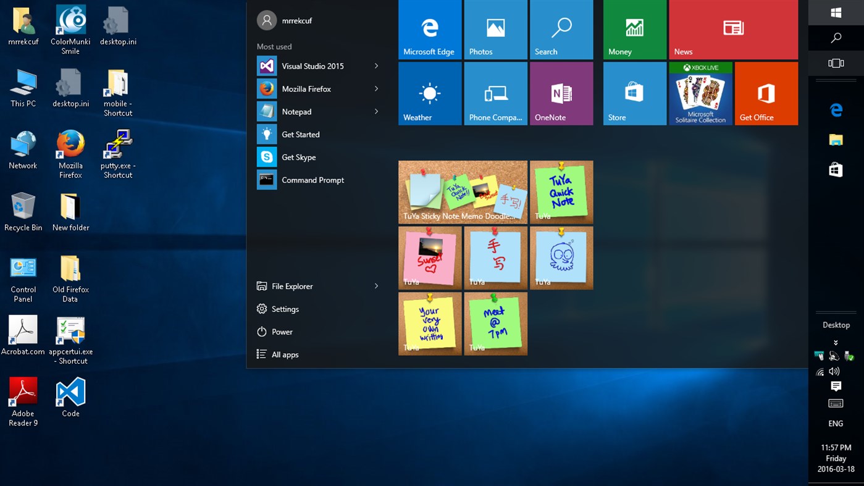The height and width of the screenshot is (486, 864).
Task: Open the Store icon on the taskbar
Action: coord(836,169)
